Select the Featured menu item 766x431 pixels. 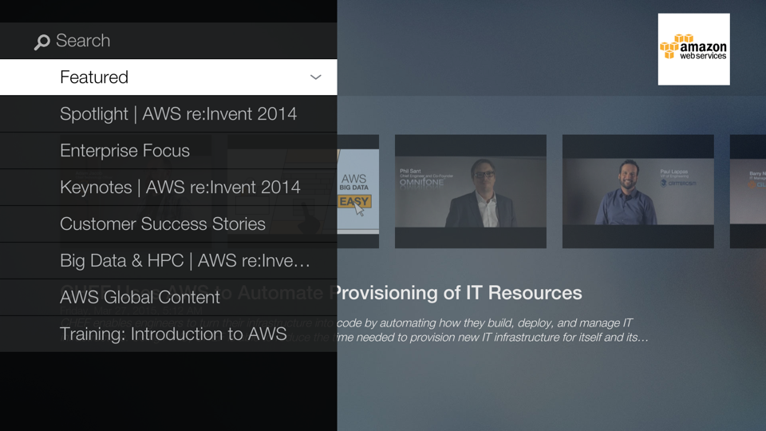pyautogui.click(x=94, y=77)
